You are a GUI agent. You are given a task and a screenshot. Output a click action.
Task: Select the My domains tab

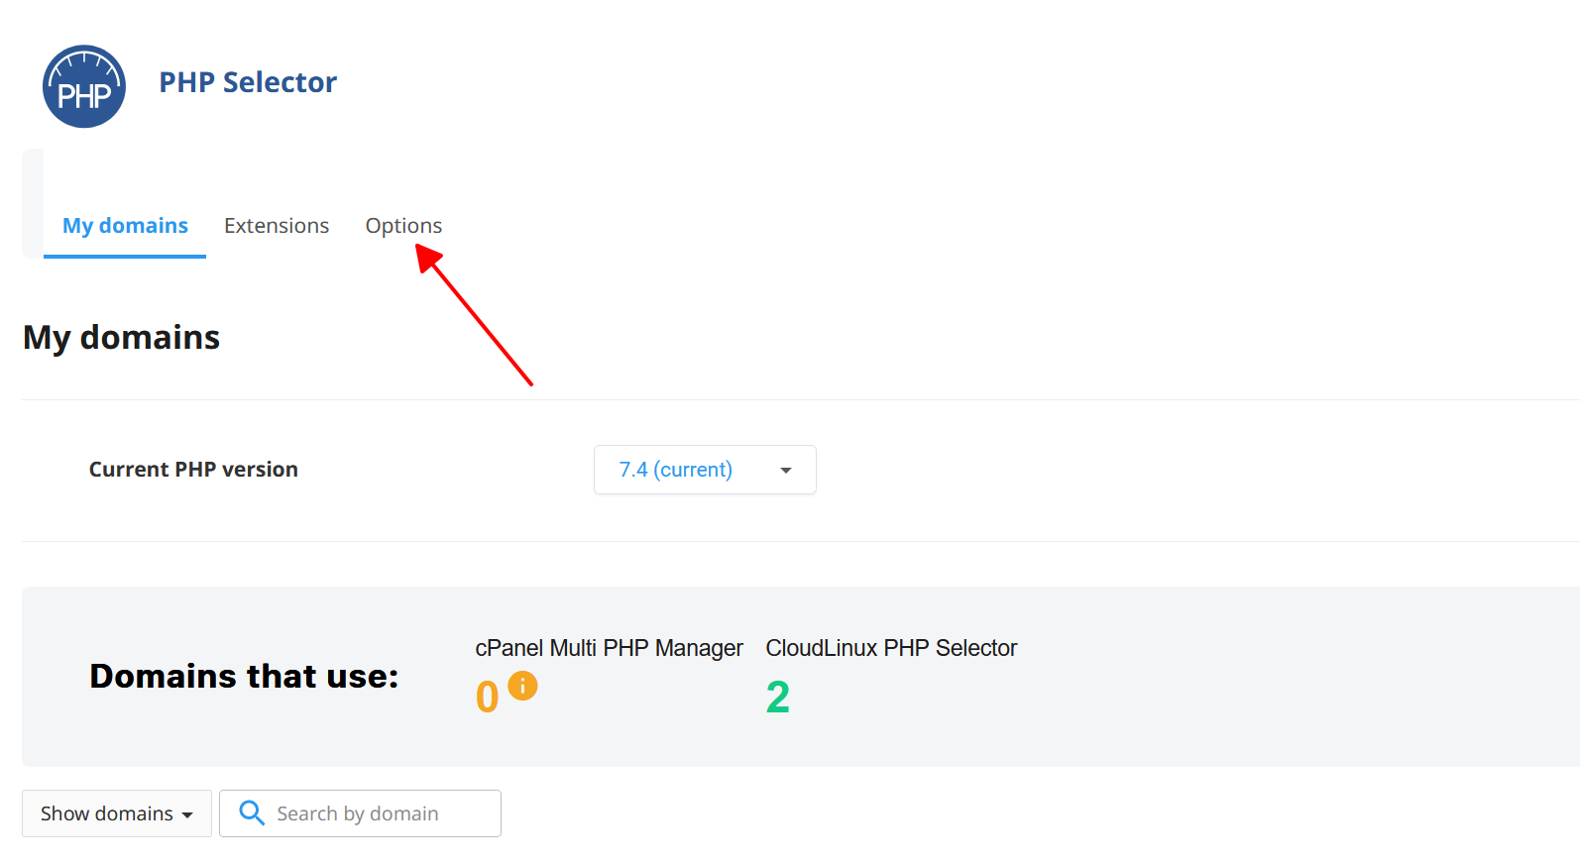(125, 225)
